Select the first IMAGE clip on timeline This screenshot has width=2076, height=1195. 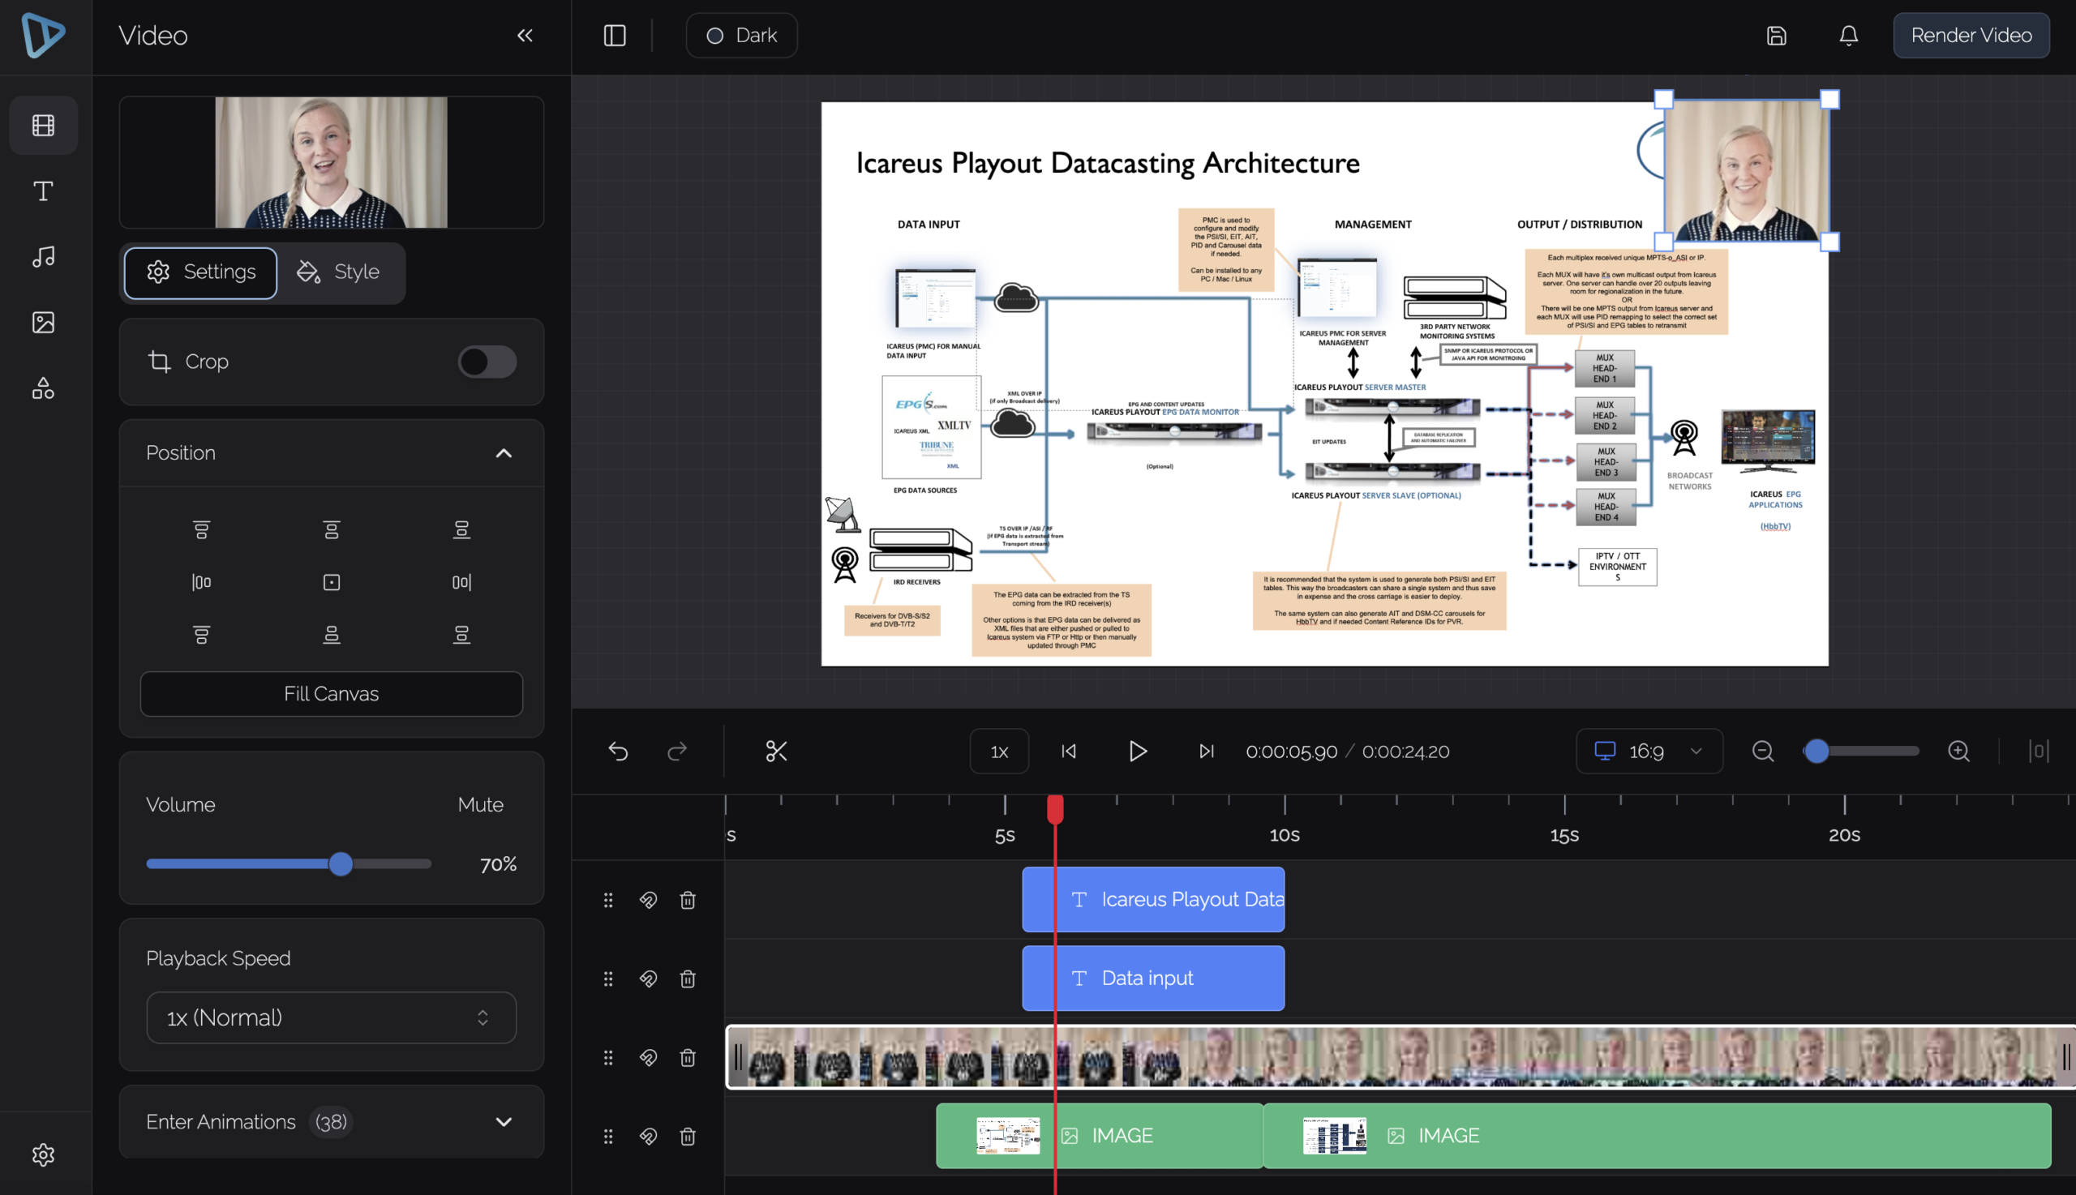click(1099, 1136)
